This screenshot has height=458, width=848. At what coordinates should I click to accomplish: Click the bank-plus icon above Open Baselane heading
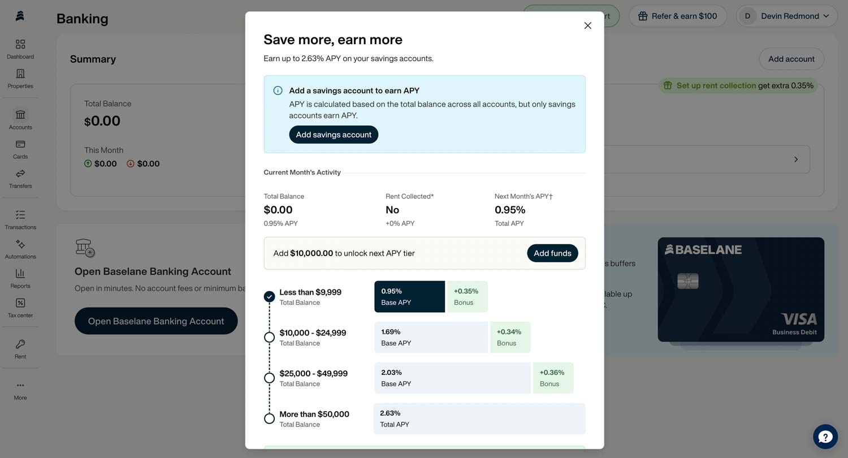coord(85,248)
